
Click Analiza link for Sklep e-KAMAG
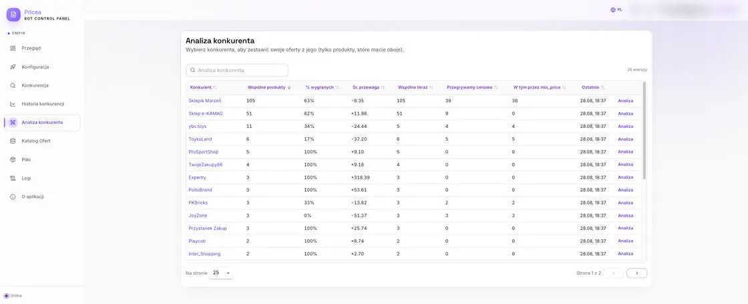pyautogui.click(x=625, y=114)
